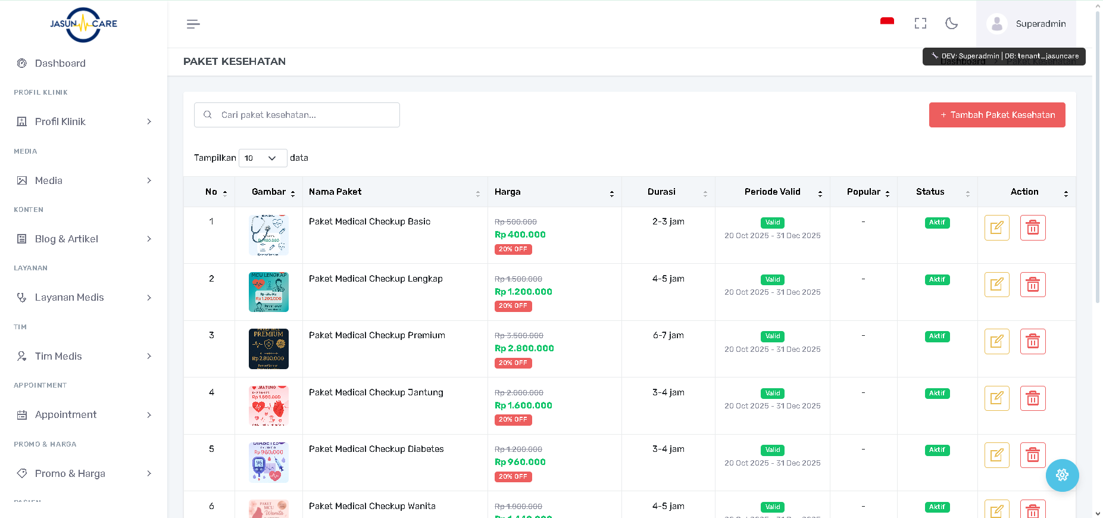Viewport: 1103px width, 518px height.
Task: Click the Cari paket kesehatan search field
Action: point(304,115)
